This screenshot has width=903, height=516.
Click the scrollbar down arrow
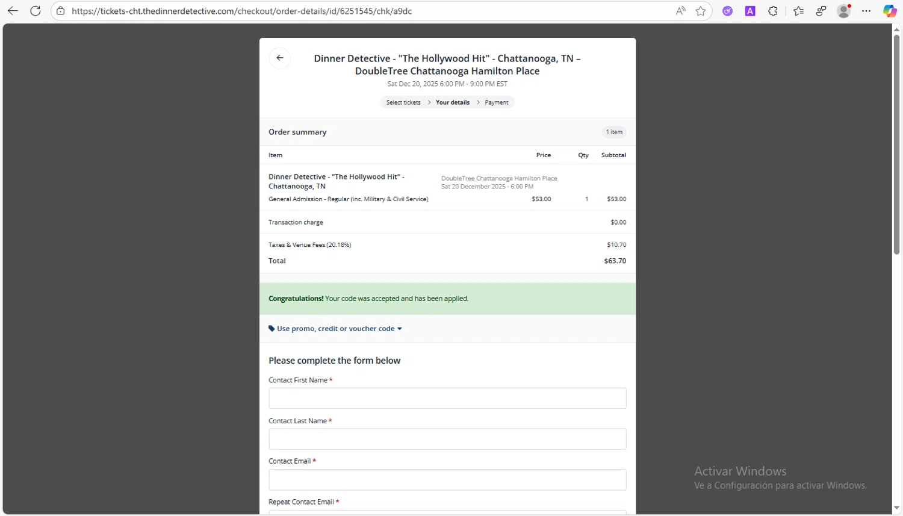(x=896, y=509)
